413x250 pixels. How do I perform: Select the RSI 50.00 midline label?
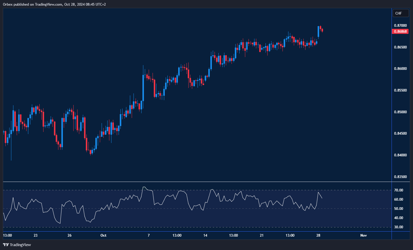point(399,209)
